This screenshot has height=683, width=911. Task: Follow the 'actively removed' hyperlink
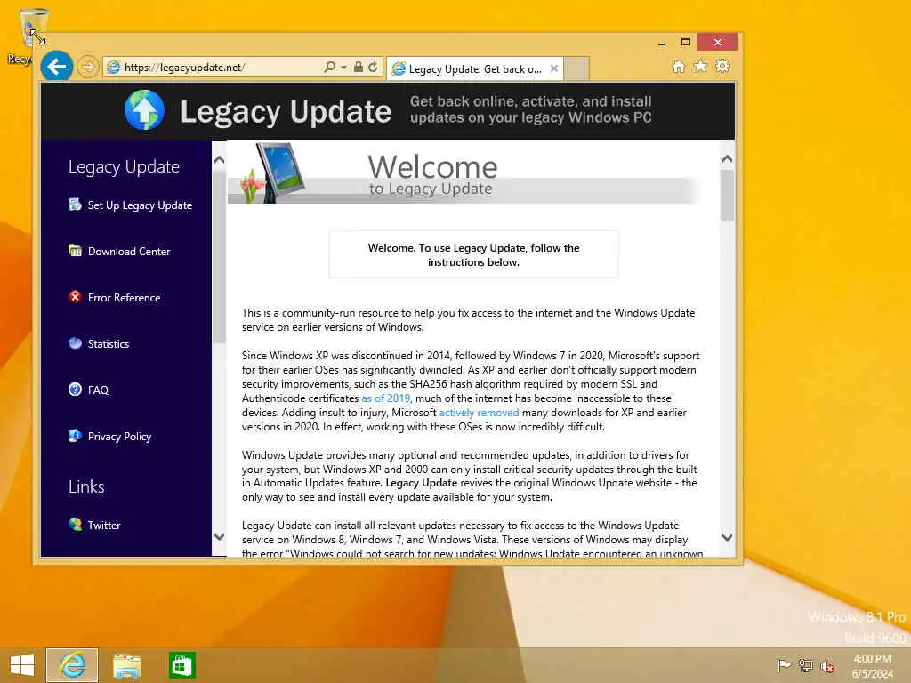(479, 413)
